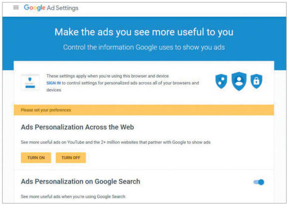
Task: Click the SIGN IN link
Action: point(53,83)
